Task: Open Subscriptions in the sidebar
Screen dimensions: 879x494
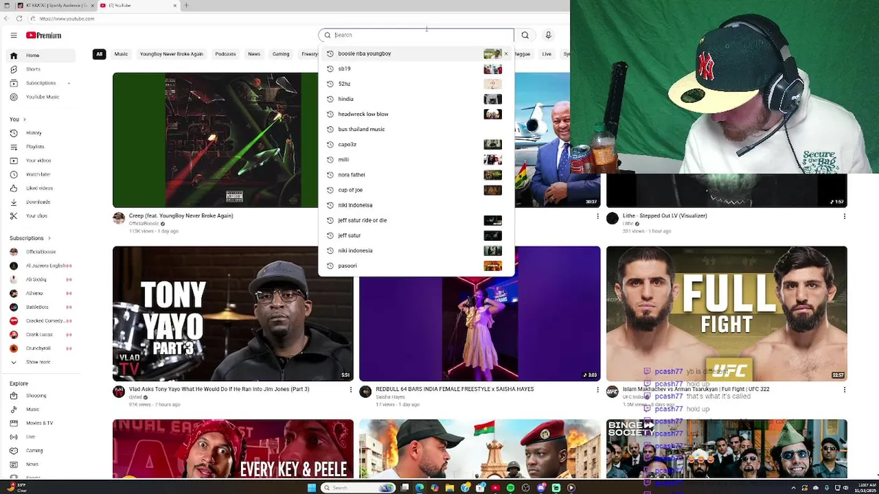Action: [x=41, y=83]
